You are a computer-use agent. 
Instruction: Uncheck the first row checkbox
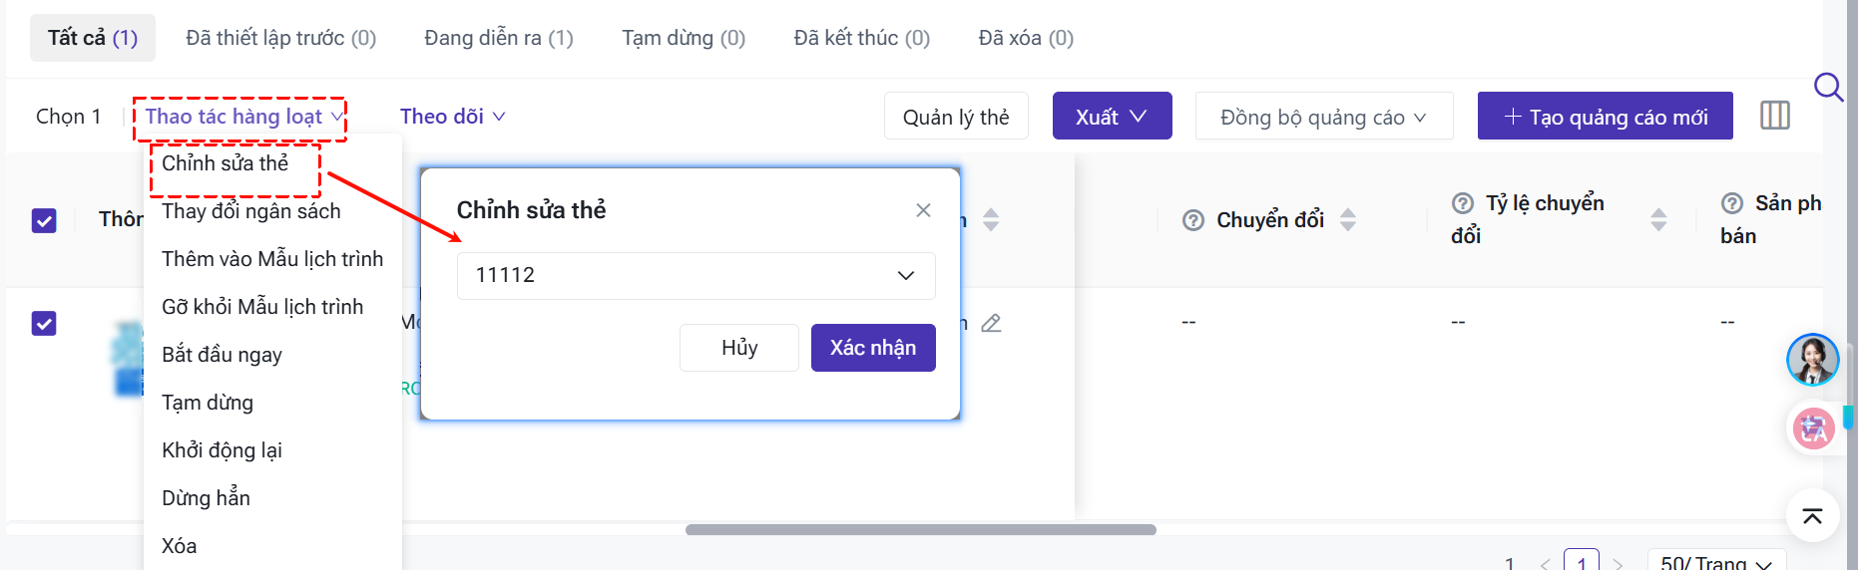[x=44, y=323]
